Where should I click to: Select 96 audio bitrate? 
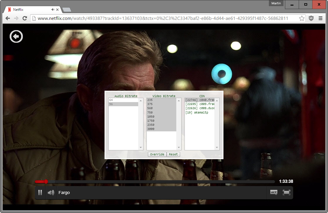[x=123, y=104]
